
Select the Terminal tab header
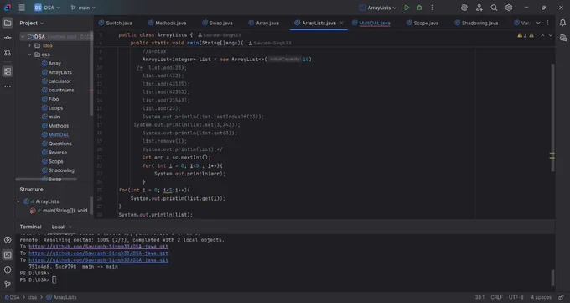(x=30, y=227)
